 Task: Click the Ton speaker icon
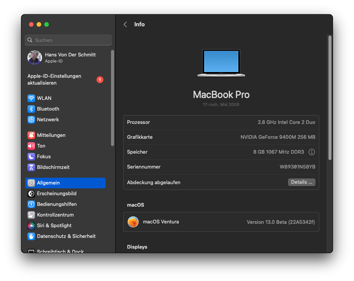point(31,146)
